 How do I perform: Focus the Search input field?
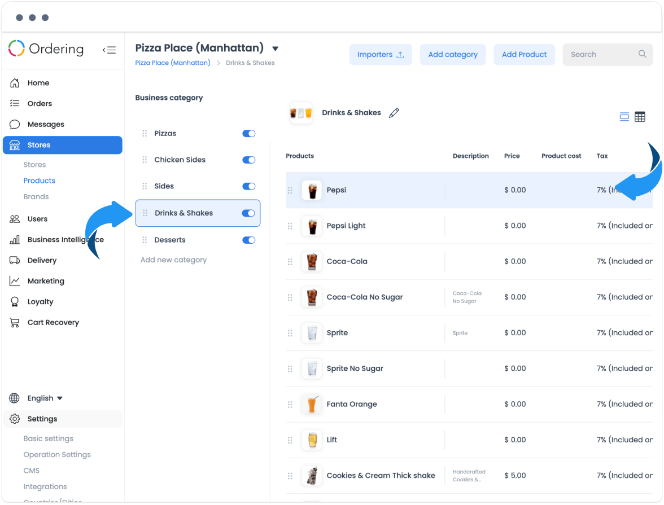[x=608, y=55]
